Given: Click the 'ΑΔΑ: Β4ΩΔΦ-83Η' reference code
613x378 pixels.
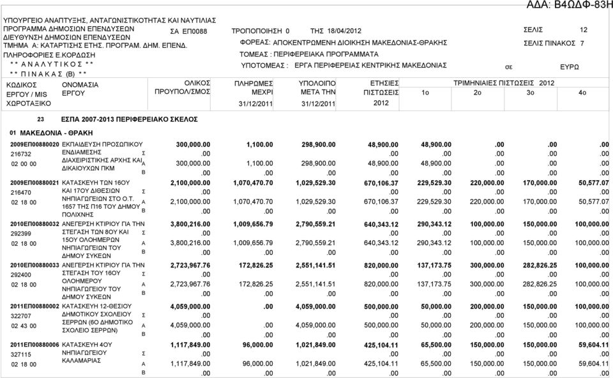Looking at the screenshot, I should pyautogui.click(x=569, y=4).
